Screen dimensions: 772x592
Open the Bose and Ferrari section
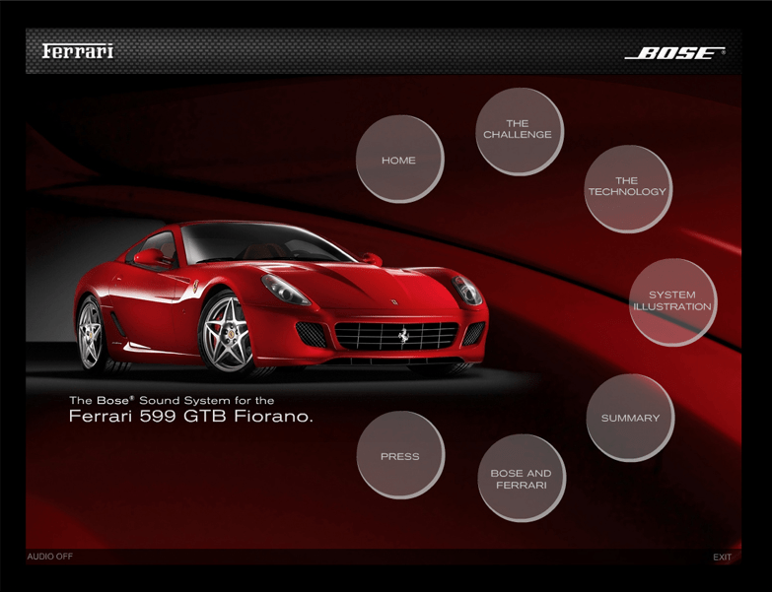coord(522,478)
